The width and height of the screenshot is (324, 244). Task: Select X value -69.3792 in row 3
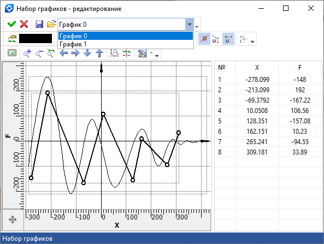pos(257,100)
